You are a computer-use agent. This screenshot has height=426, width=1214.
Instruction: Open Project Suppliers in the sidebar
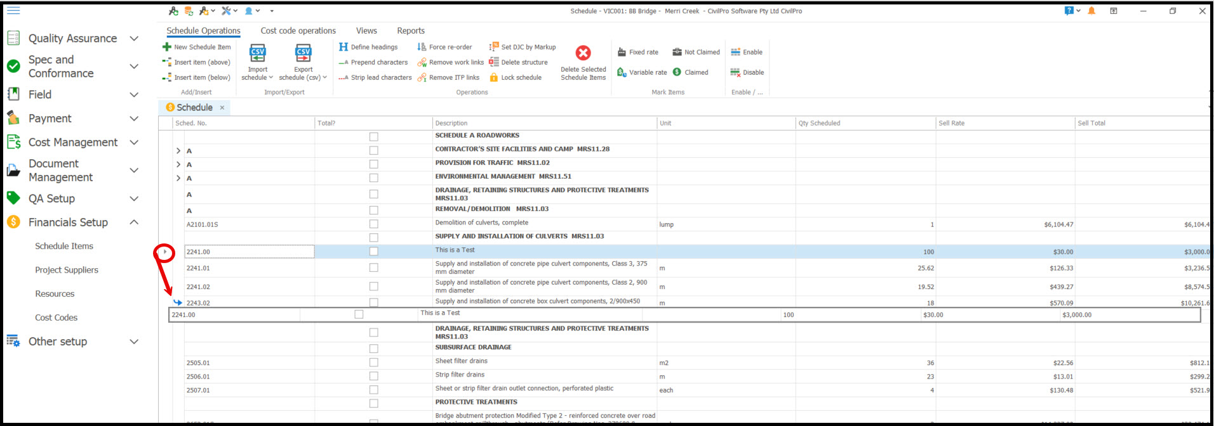67,270
